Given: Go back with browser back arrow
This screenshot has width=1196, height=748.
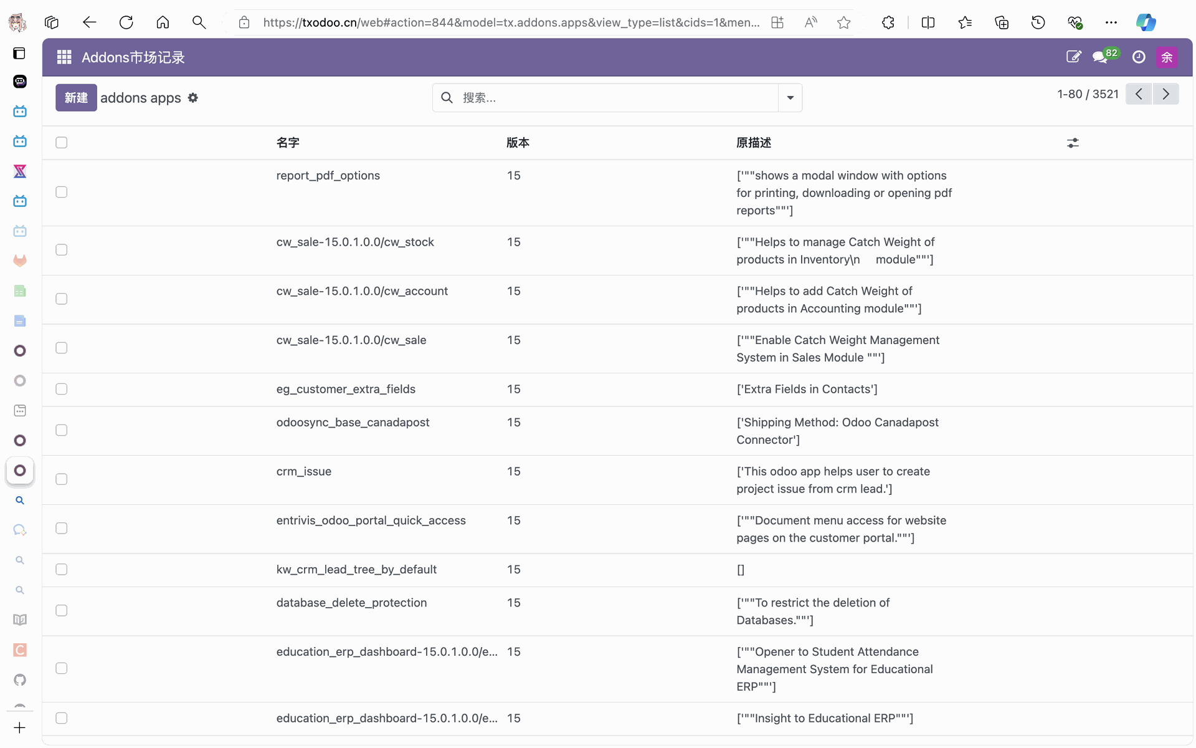Looking at the screenshot, I should (90, 22).
